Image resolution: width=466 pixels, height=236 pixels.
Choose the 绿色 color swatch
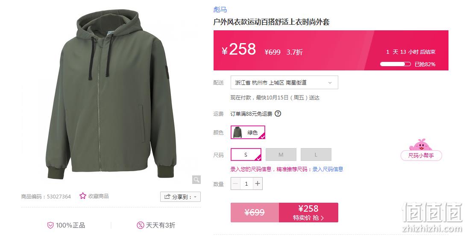coord(248,132)
